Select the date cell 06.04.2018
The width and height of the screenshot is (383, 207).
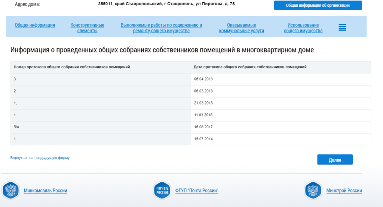[281, 79]
